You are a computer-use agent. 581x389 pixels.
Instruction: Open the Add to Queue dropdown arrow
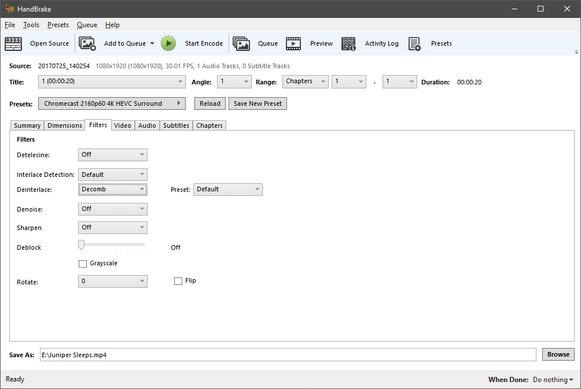pyautogui.click(x=152, y=44)
